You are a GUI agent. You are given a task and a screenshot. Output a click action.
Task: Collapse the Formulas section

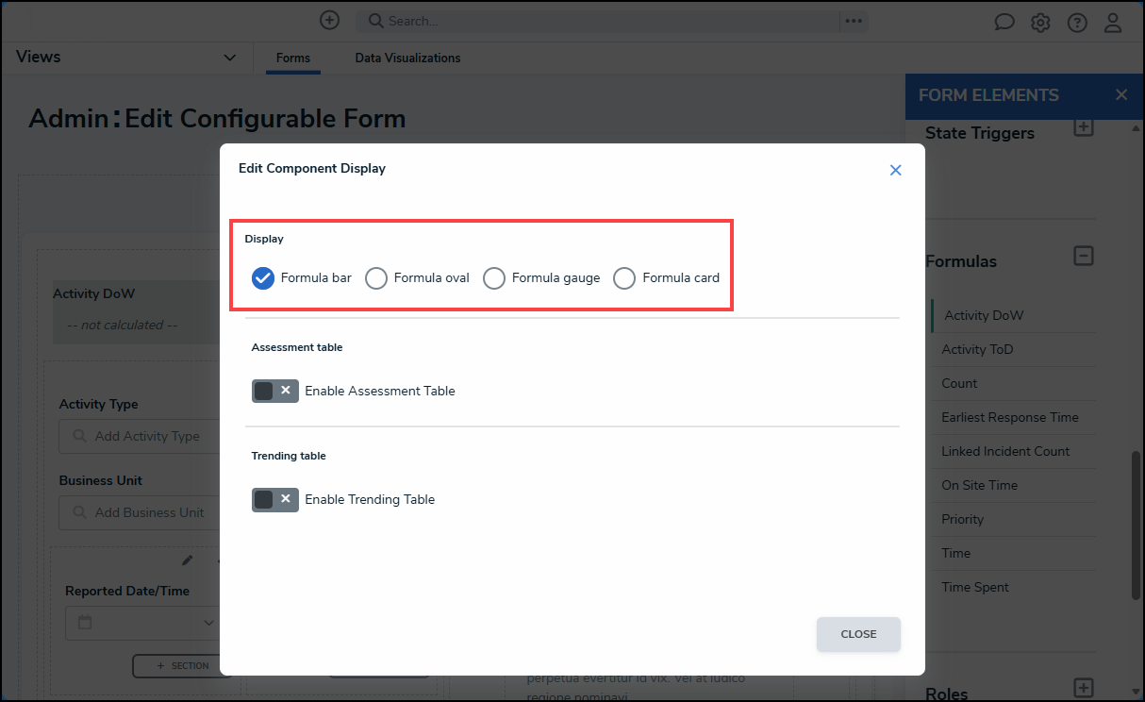click(1084, 256)
